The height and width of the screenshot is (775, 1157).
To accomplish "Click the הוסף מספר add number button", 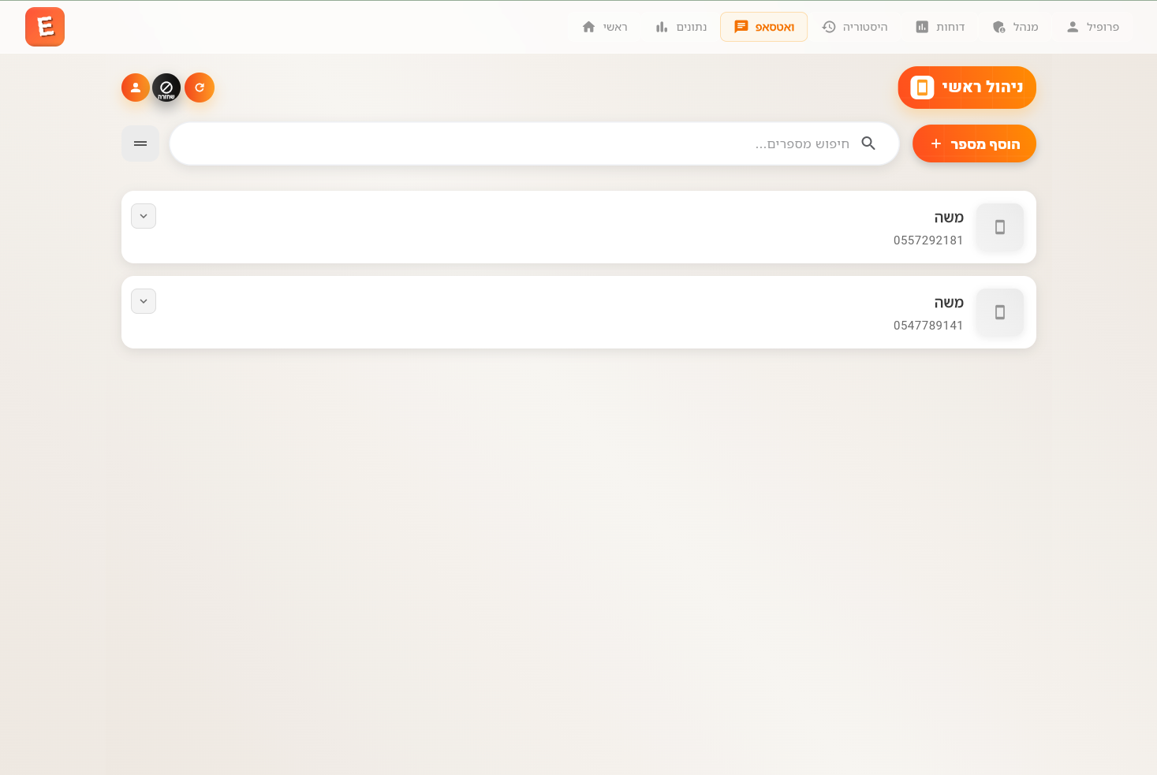I will tap(974, 143).
